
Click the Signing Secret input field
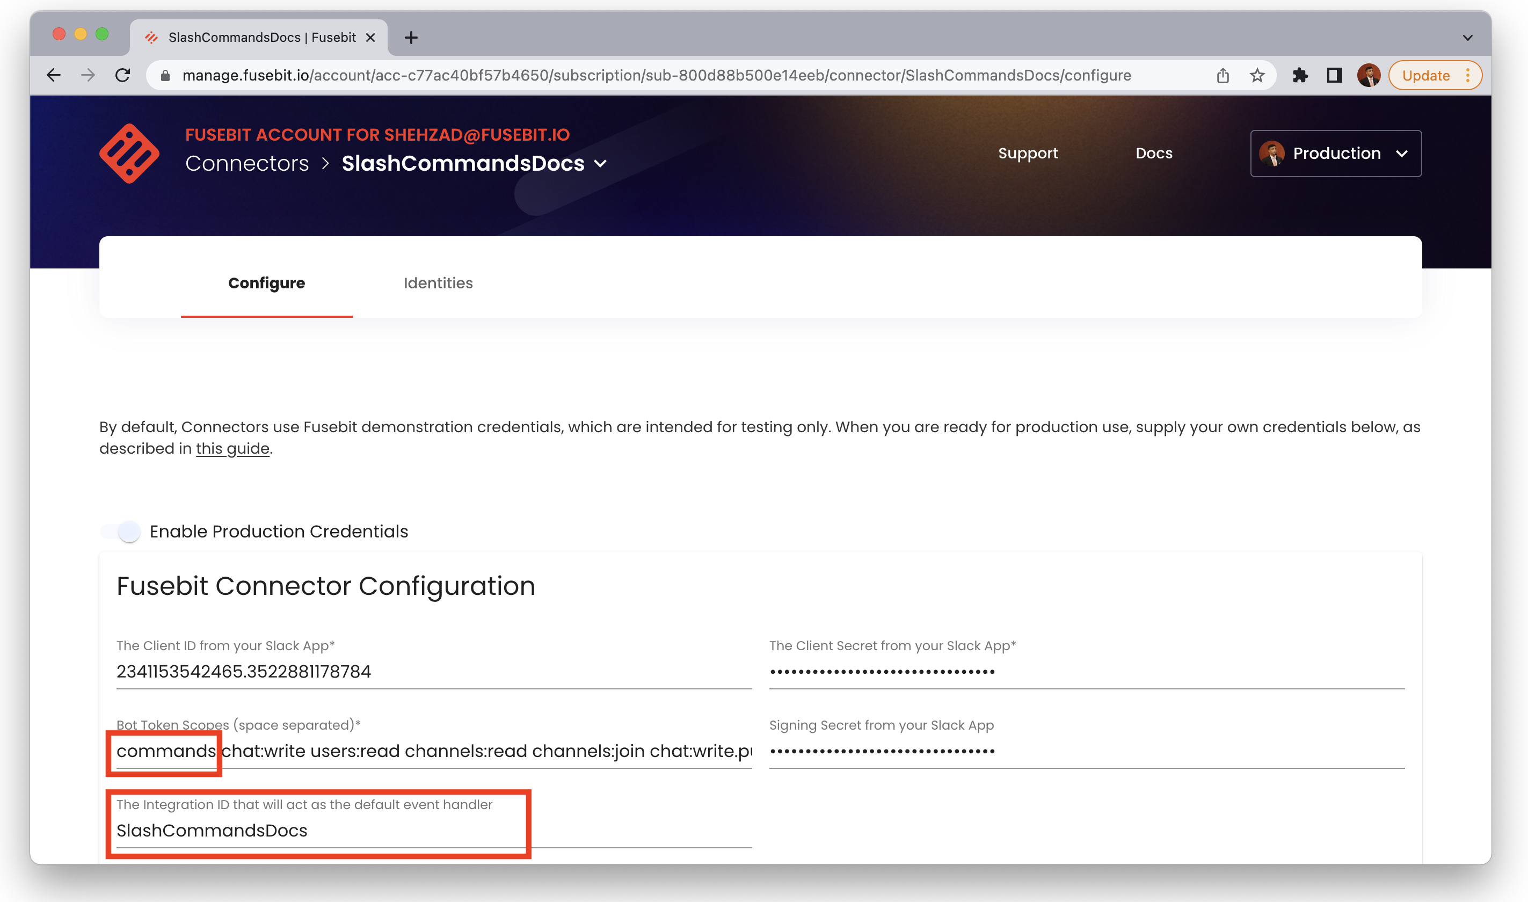click(x=1087, y=751)
